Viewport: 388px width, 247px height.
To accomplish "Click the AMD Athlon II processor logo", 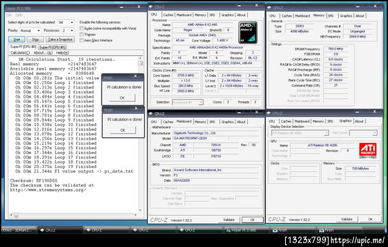I will tap(248, 32).
